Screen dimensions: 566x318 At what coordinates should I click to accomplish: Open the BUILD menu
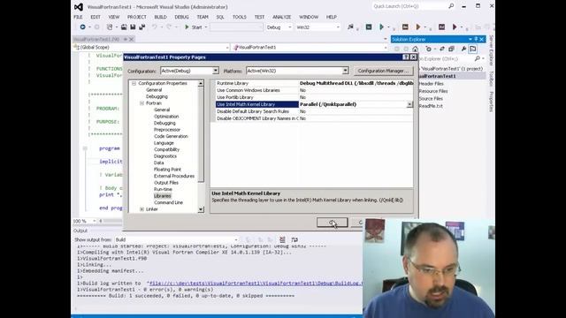(160, 17)
